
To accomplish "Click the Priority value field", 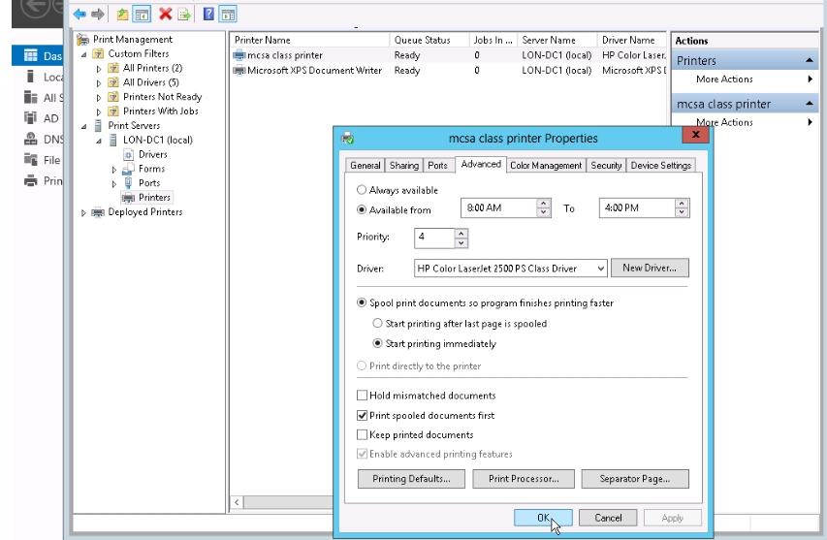I will coord(433,238).
